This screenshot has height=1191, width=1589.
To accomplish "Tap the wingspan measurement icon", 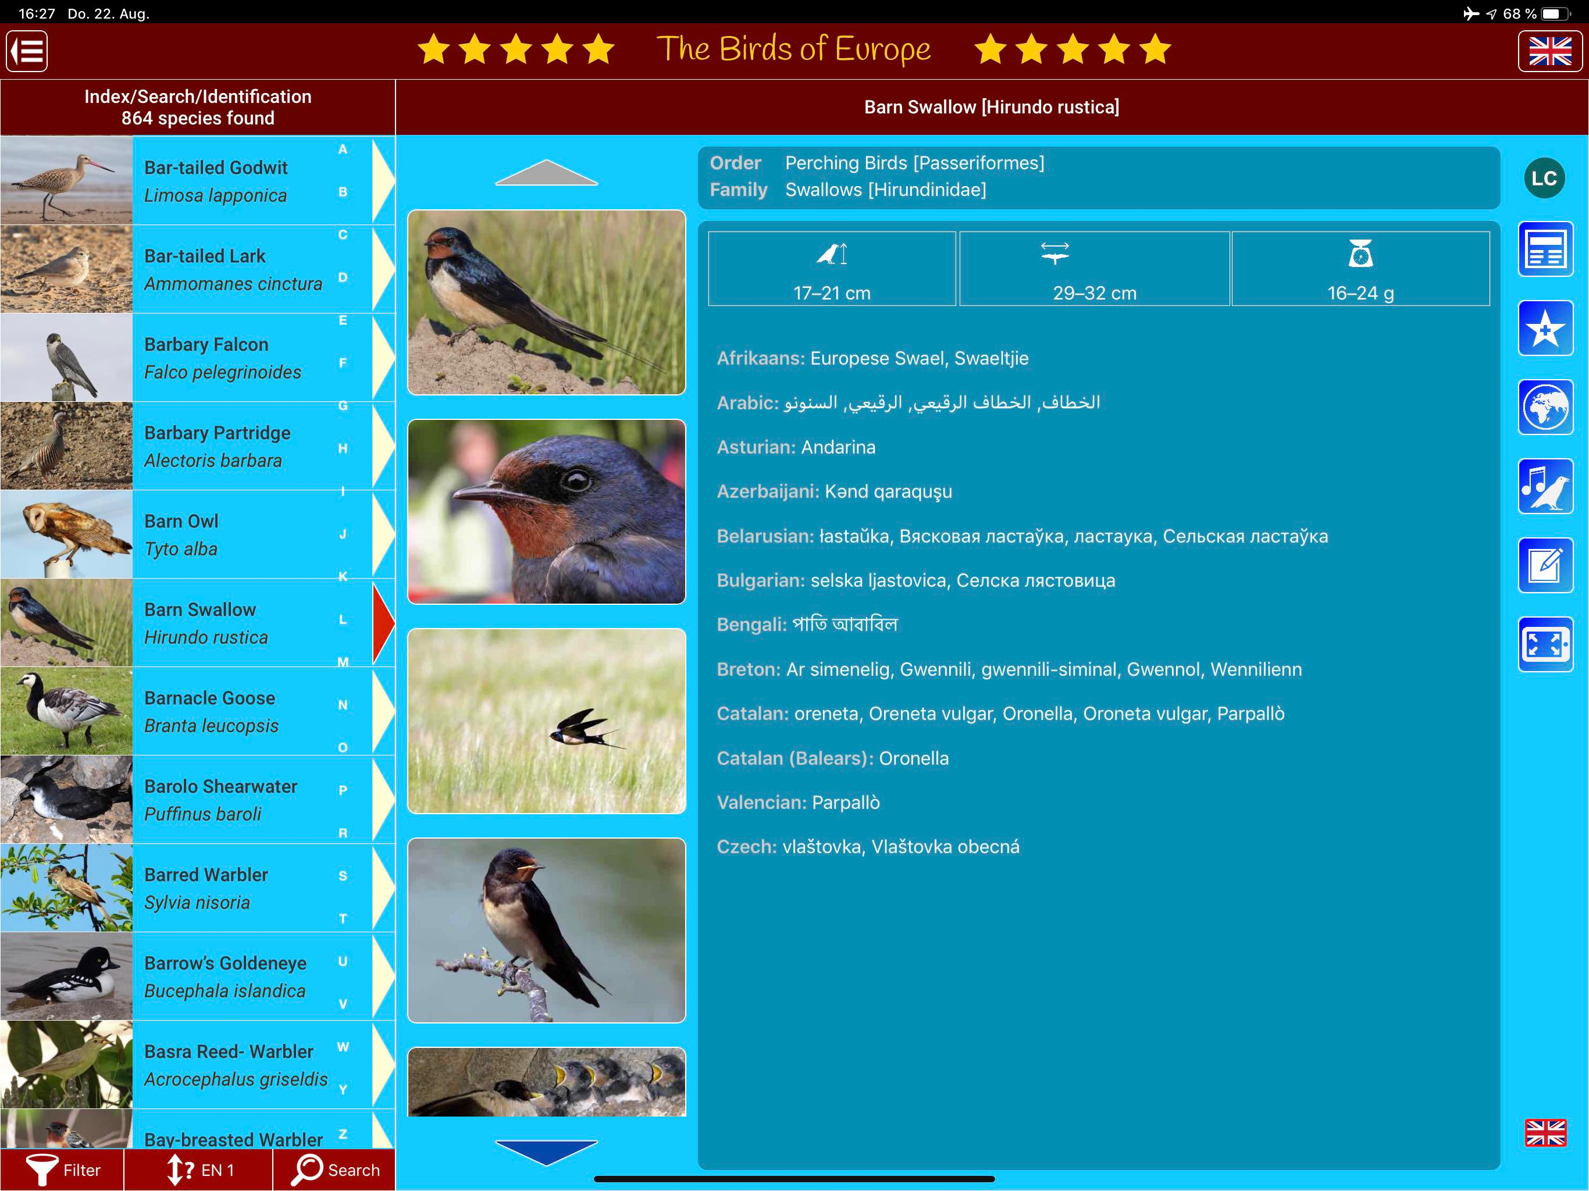I will (1054, 253).
